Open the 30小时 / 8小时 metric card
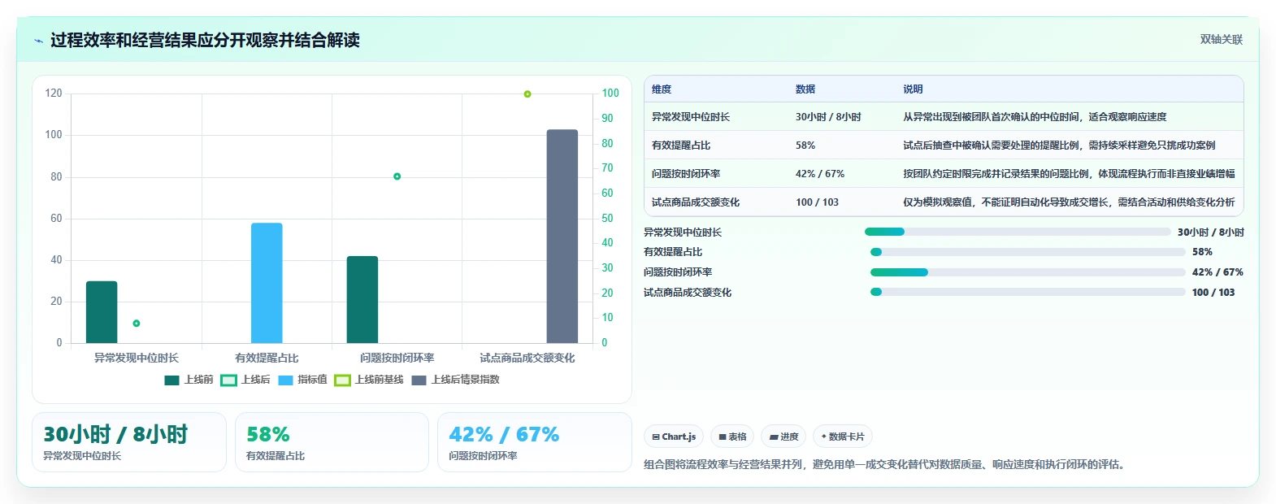This screenshot has width=1276, height=504. (x=129, y=442)
